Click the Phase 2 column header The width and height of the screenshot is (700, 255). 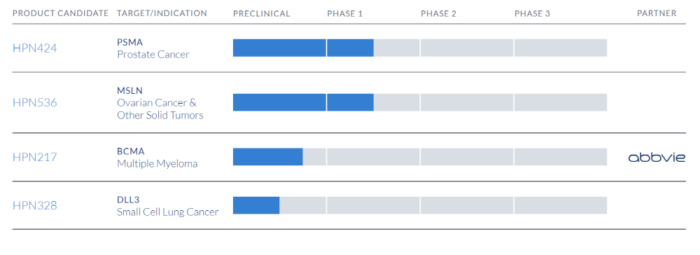click(x=438, y=13)
